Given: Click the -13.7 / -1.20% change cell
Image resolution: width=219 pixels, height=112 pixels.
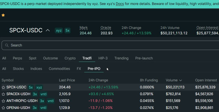Looking at the screenshot, I should [x=100, y=108].
